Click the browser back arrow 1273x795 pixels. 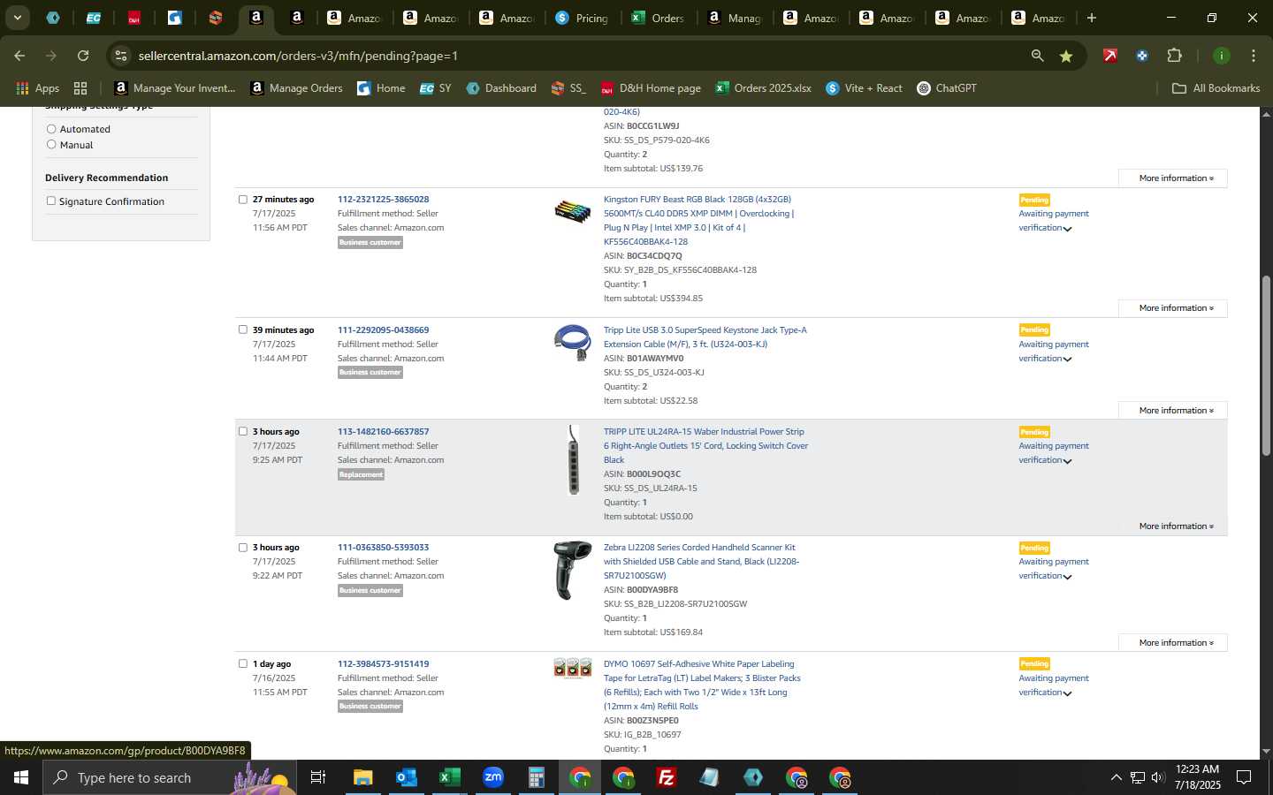19,56
